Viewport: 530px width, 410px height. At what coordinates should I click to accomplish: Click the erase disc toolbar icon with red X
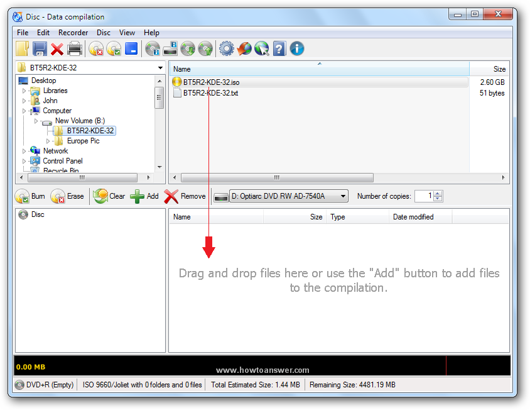coord(96,49)
